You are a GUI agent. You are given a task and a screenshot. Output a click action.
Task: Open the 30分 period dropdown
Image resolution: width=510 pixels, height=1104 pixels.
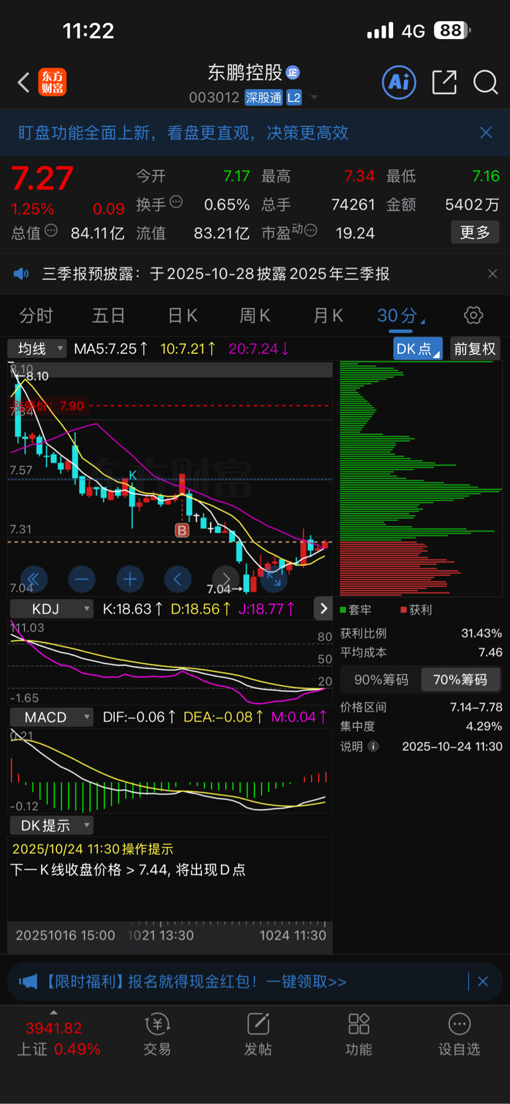point(400,316)
